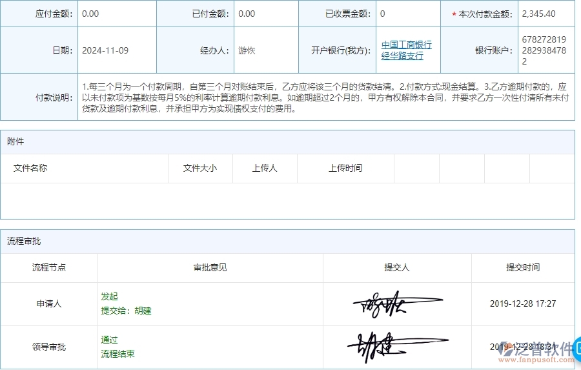Click the green 发起 approval opinion
This screenshot has width=581, height=370.
tap(109, 296)
